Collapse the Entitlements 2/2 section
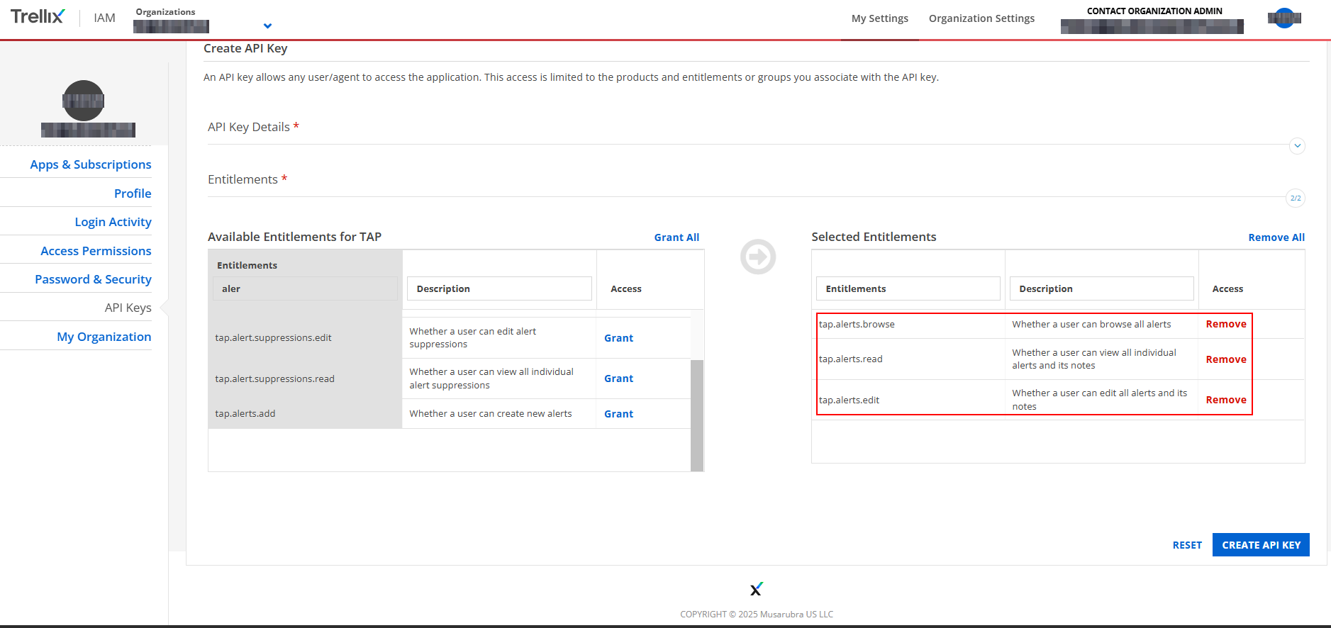Screen dimensions: 1331x628 click(1295, 198)
